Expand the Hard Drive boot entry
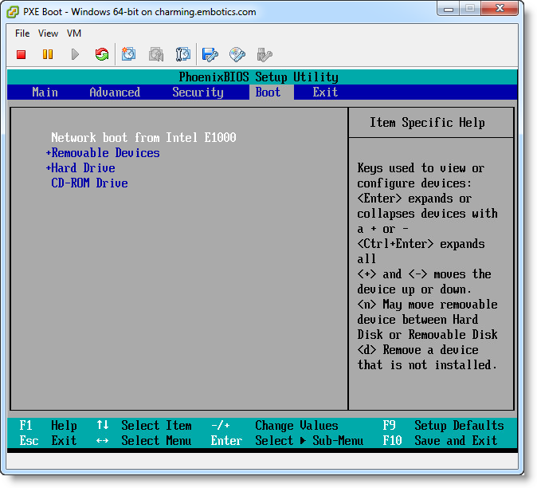 point(83,168)
